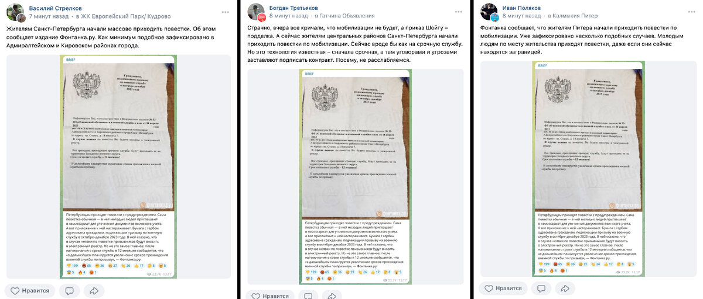Click Нравится under Иван Поляков's post

coord(503,288)
